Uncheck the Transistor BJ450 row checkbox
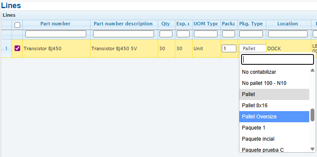 pyautogui.click(x=17, y=48)
